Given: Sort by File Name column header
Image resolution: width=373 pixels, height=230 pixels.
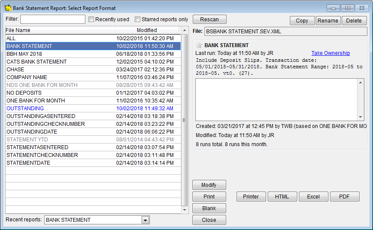Looking at the screenshot, I should [60, 30].
